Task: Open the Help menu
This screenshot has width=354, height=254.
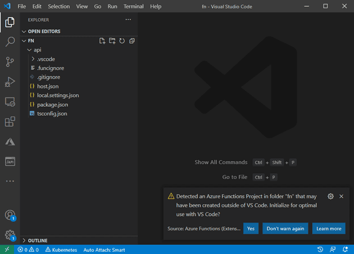Action: tap(156, 6)
